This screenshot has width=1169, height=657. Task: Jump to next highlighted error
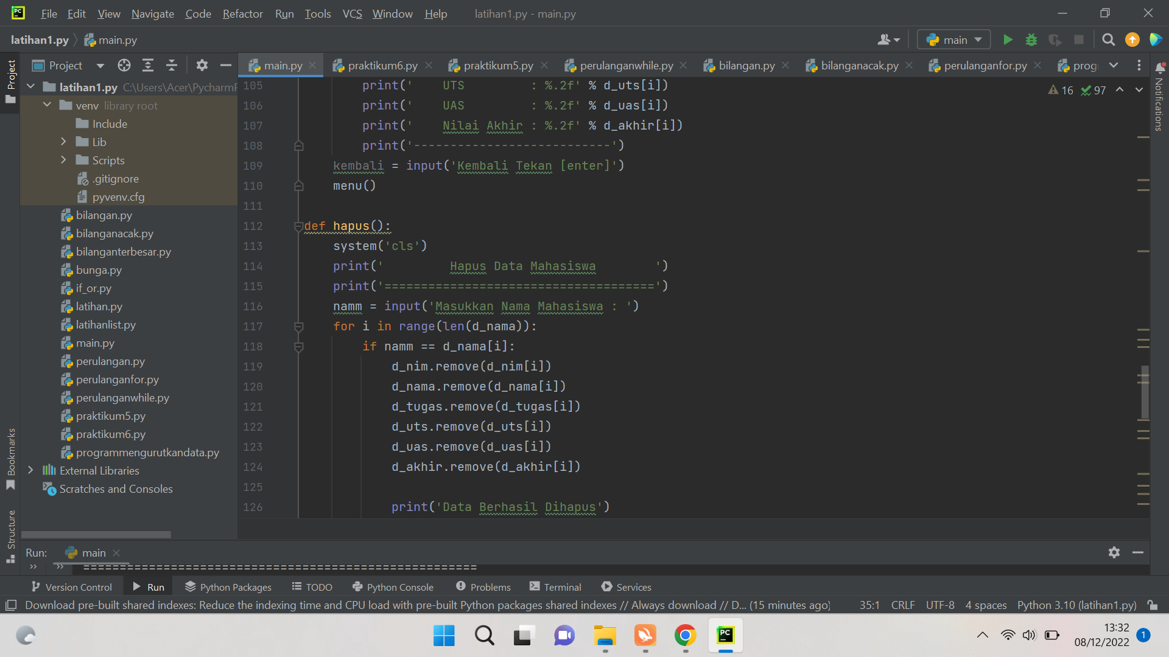tap(1139, 90)
